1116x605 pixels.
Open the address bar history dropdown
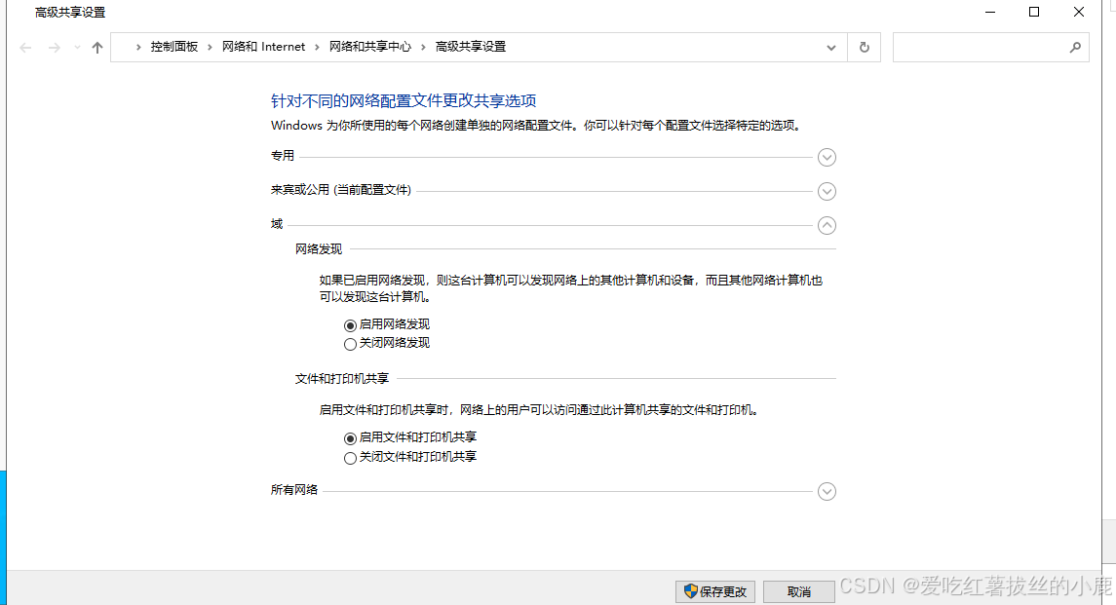830,47
